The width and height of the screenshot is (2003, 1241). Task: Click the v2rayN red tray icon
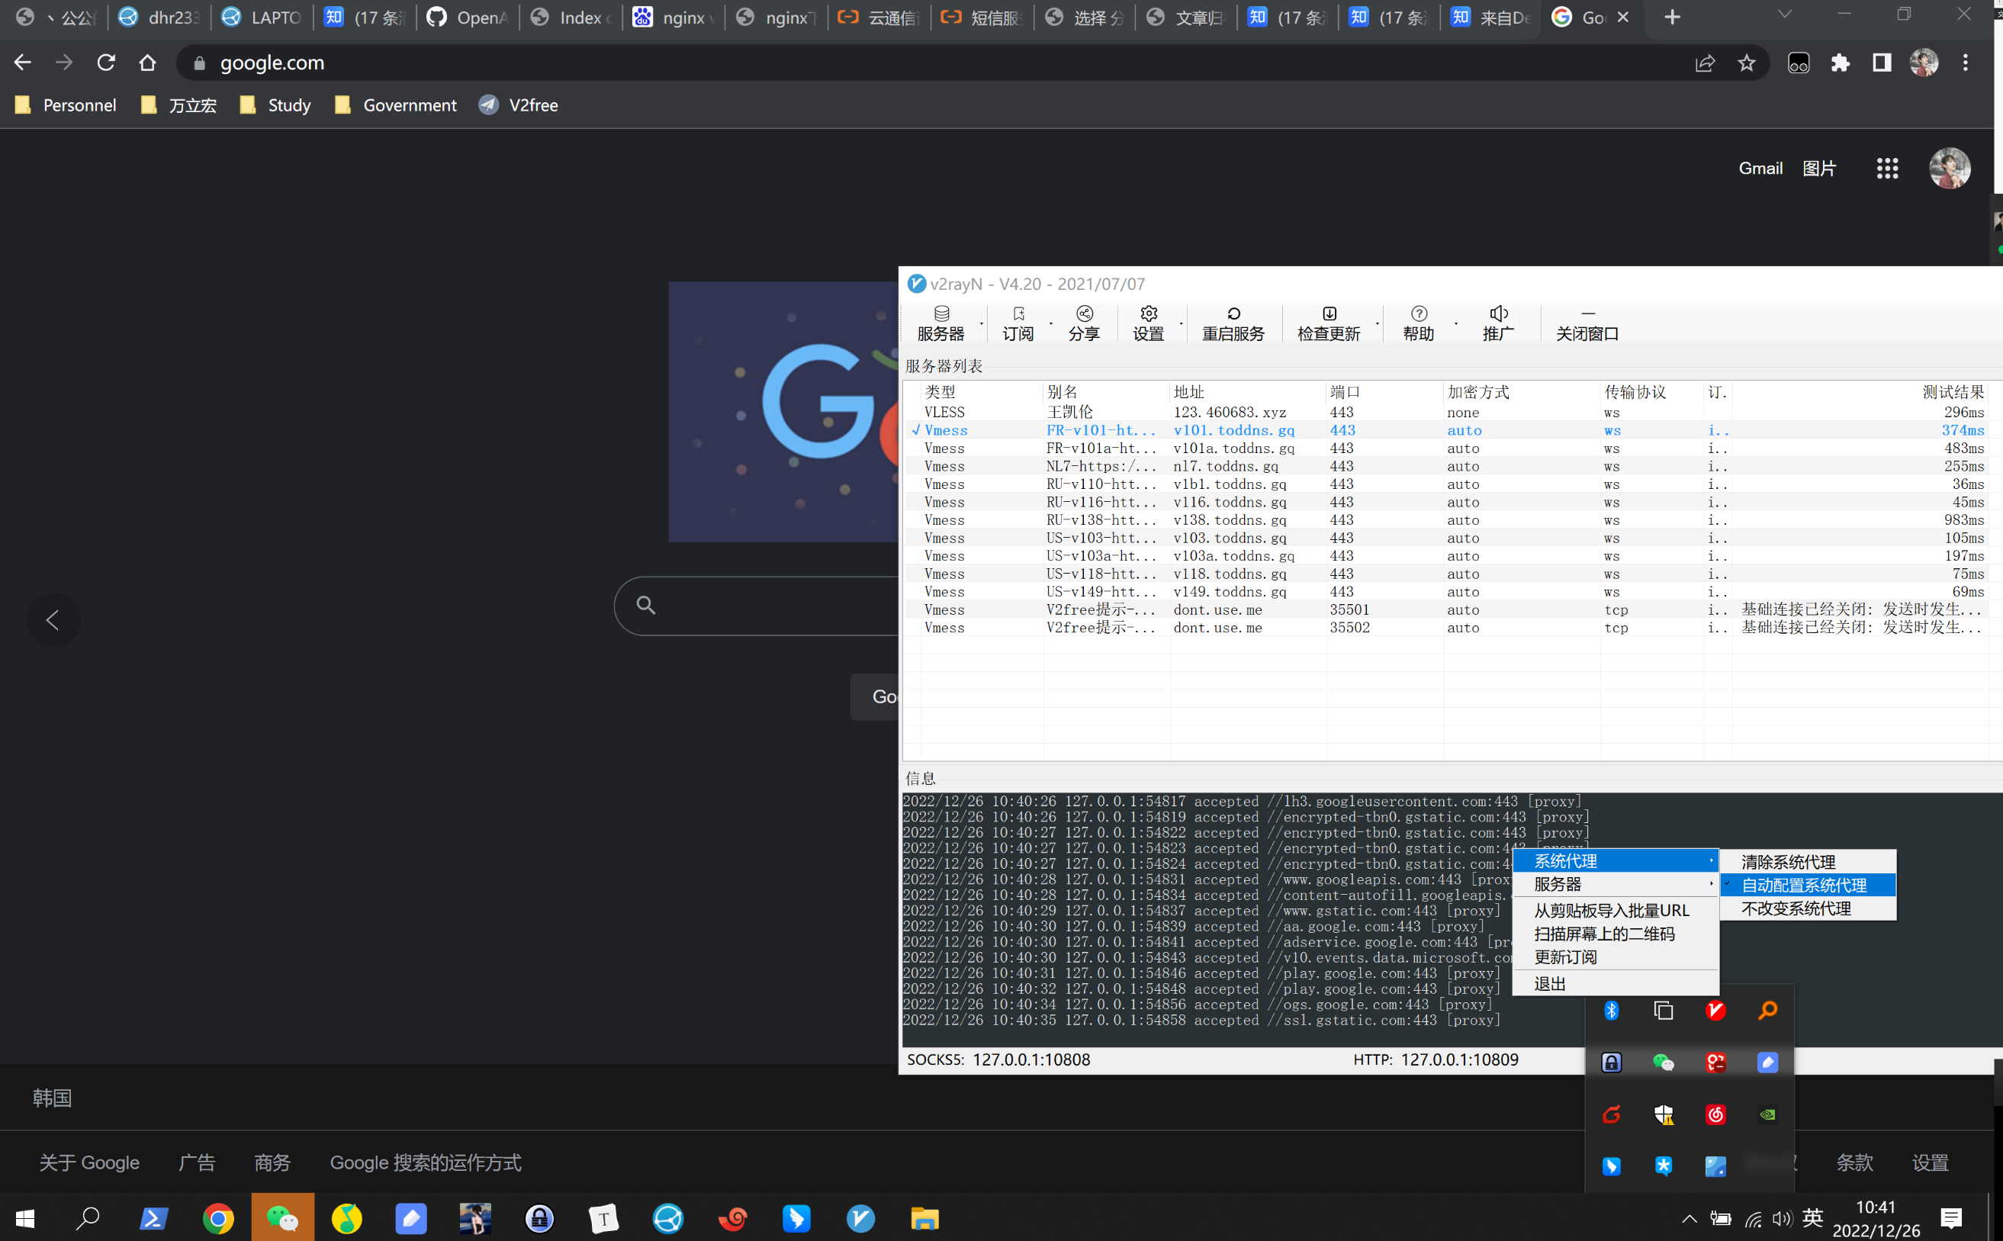1715,1011
